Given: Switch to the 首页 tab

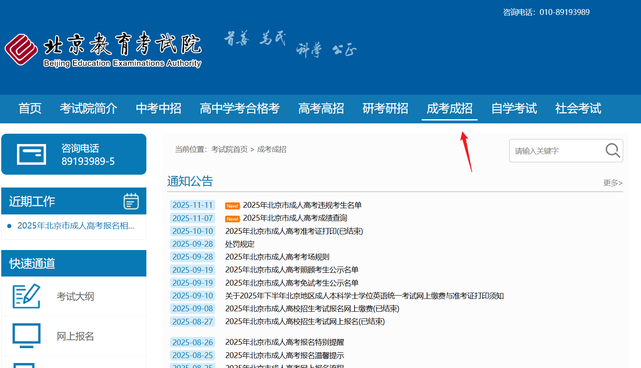Looking at the screenshot, I should click(x=29, y=108).
